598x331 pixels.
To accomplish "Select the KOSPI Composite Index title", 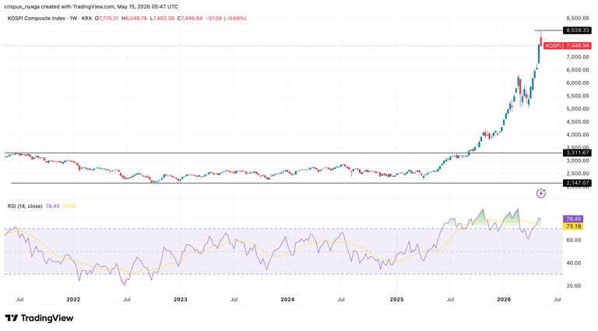I will (37, 19).
